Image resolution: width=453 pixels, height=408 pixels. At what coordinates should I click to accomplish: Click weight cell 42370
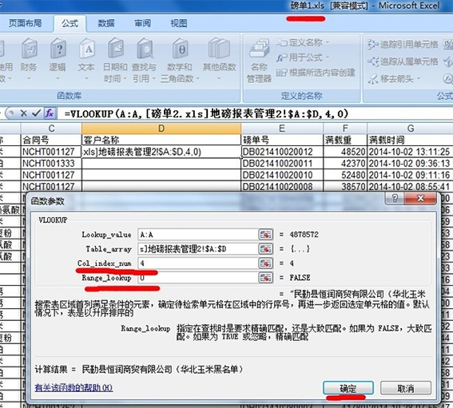tap(345, 164)
